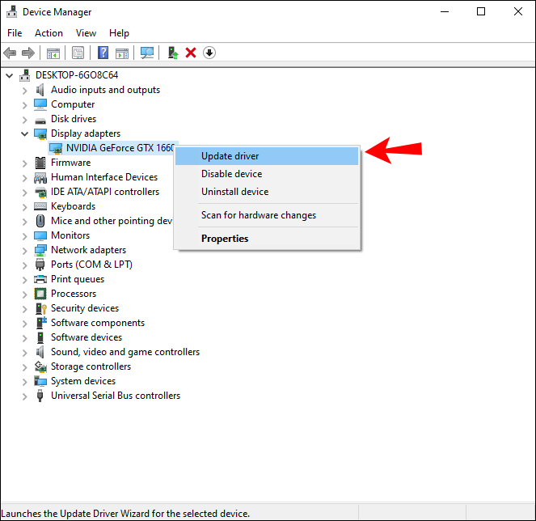Choose Uninstall device from context menu
Screen dimensions: 536x521
tap(267, 192)
